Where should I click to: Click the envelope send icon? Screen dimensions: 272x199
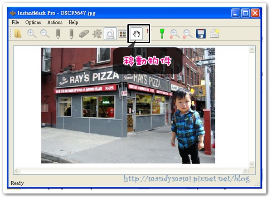pyautogui.click(x=214, y=34)
